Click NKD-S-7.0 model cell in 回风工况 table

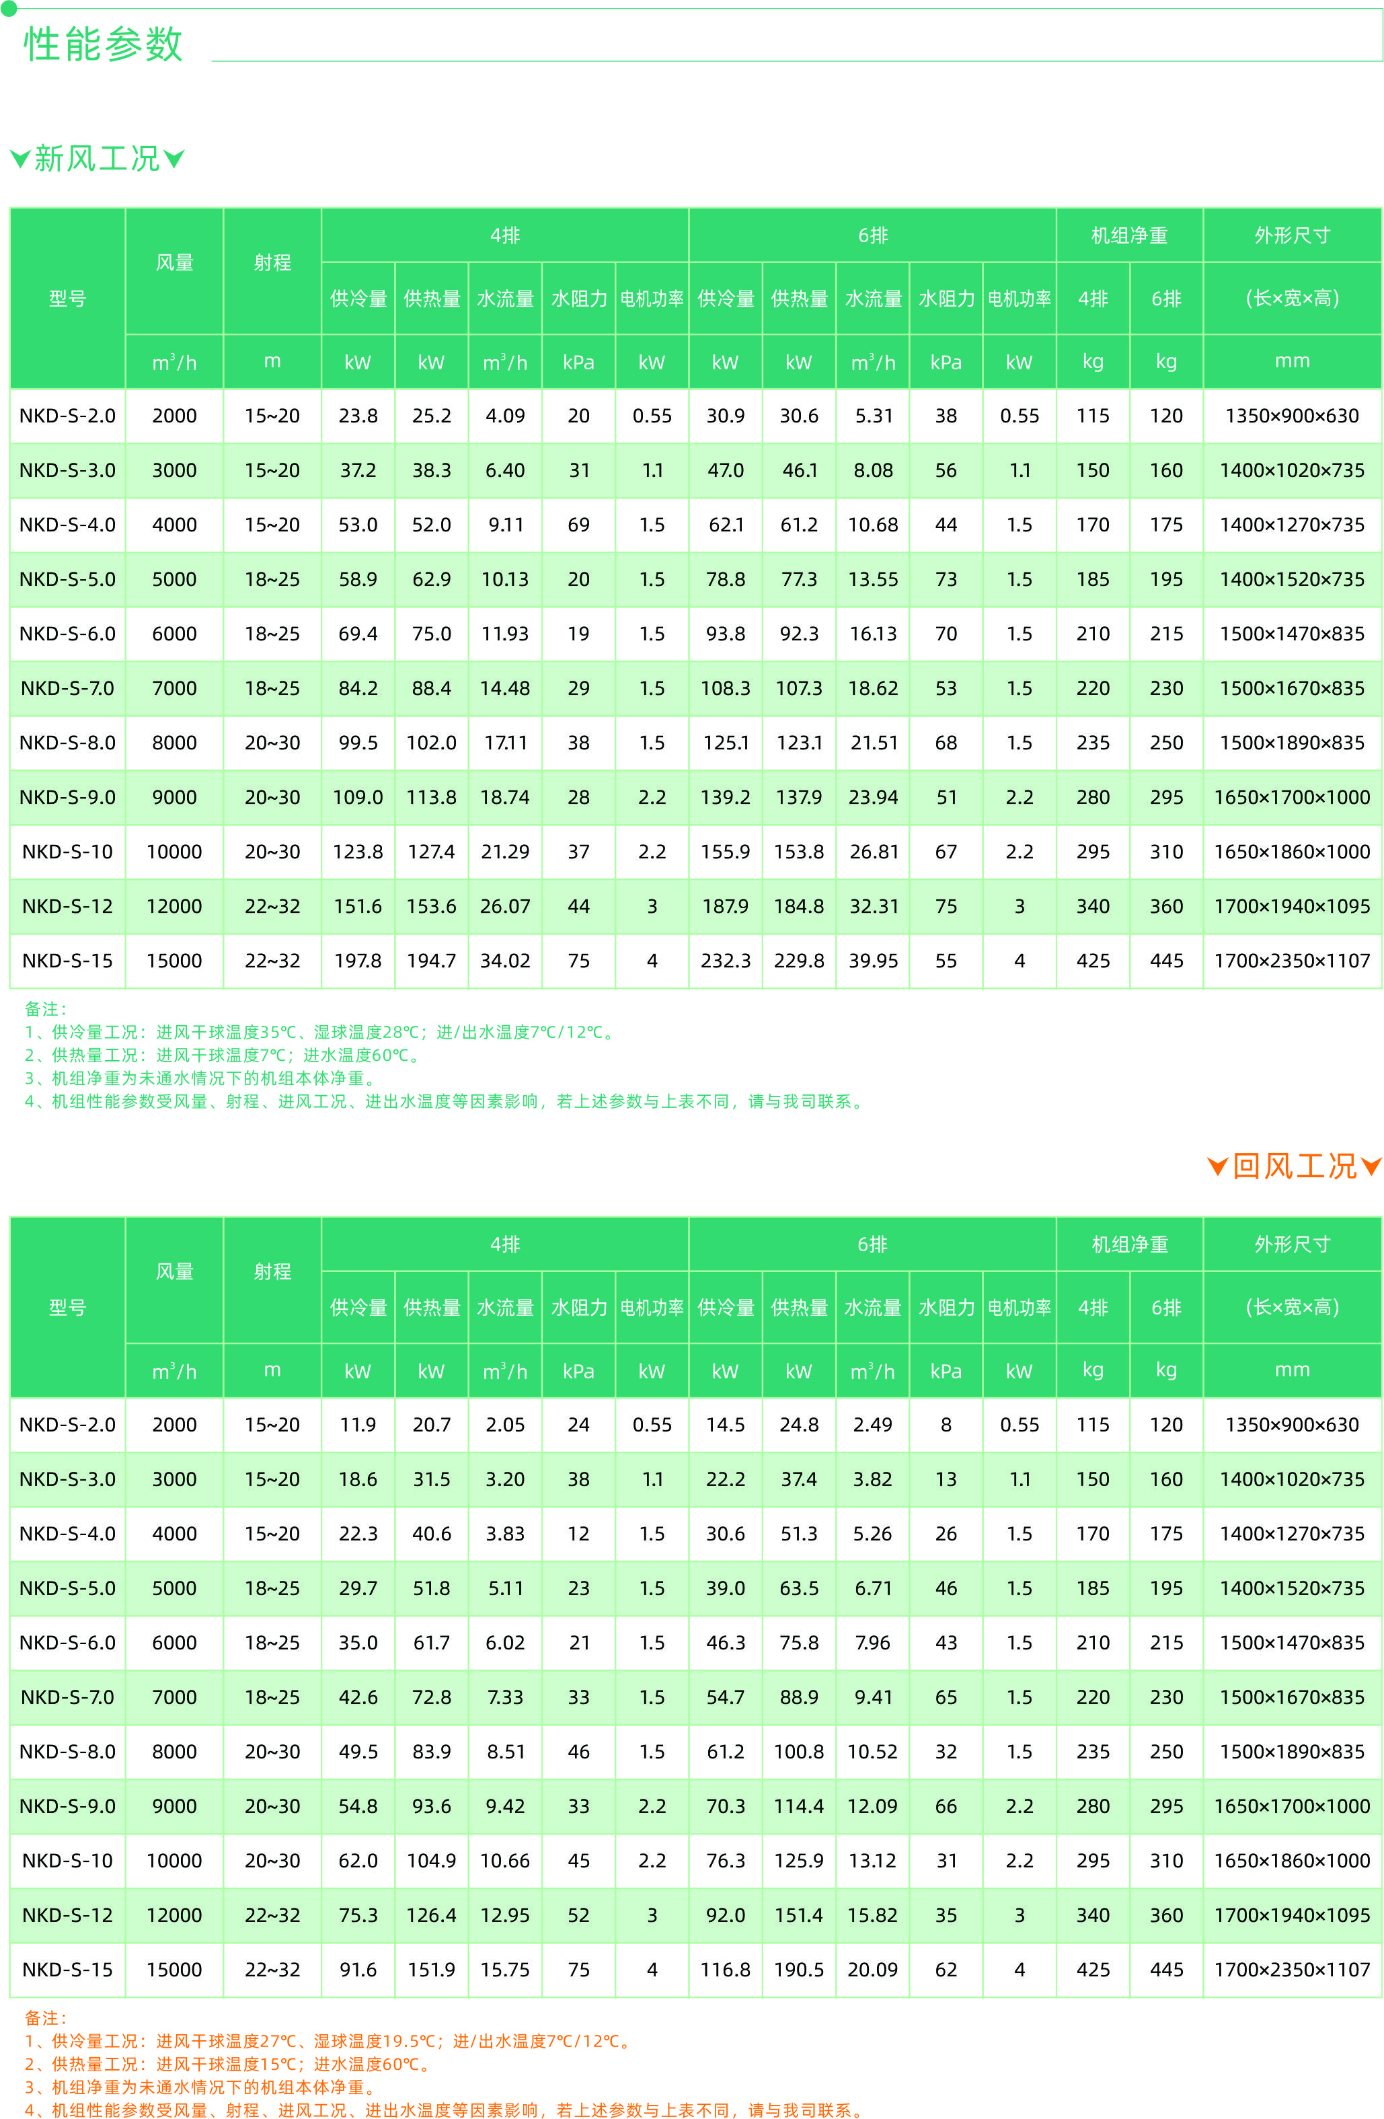click(68, 1697)
